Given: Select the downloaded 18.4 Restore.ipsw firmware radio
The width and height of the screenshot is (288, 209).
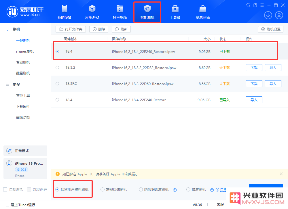Looking at the screenshot, I should [x=57, y=51].
